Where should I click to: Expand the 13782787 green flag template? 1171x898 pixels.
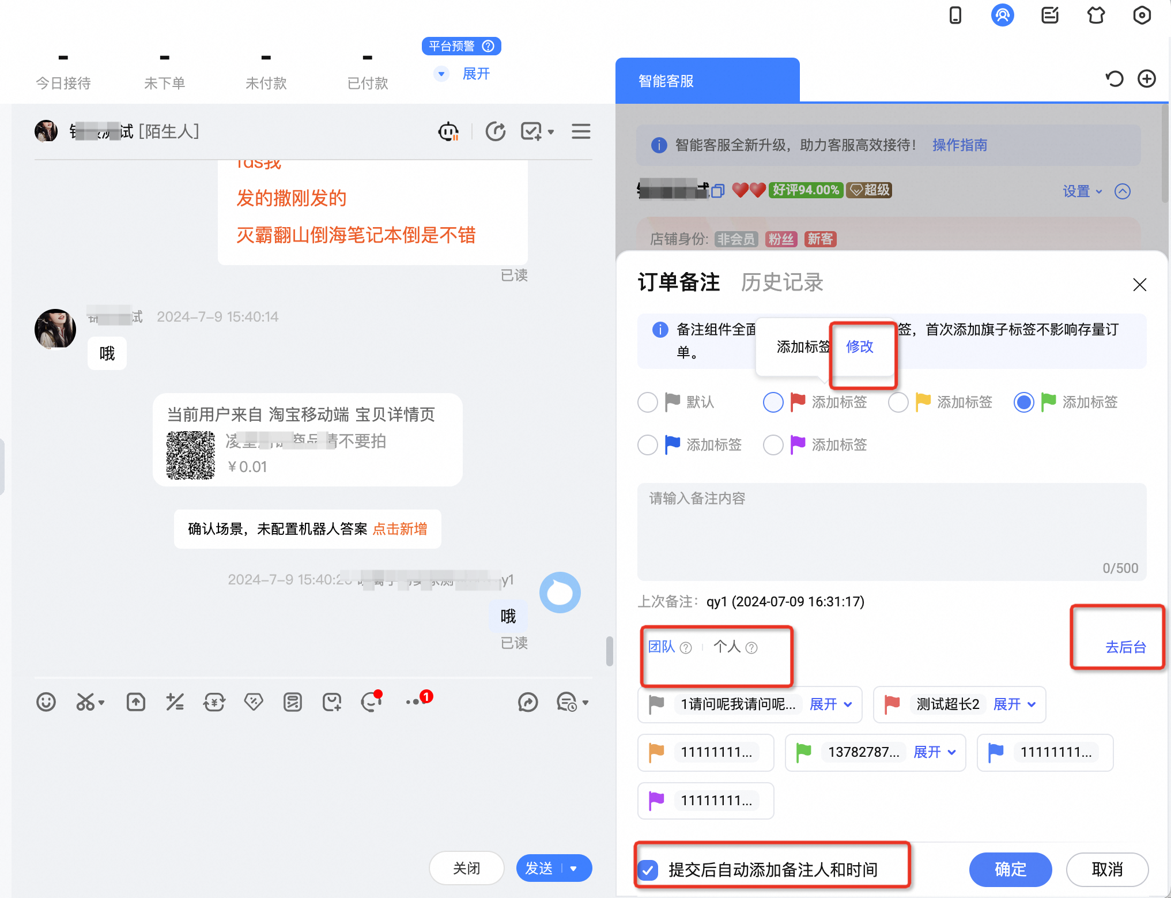935,752
